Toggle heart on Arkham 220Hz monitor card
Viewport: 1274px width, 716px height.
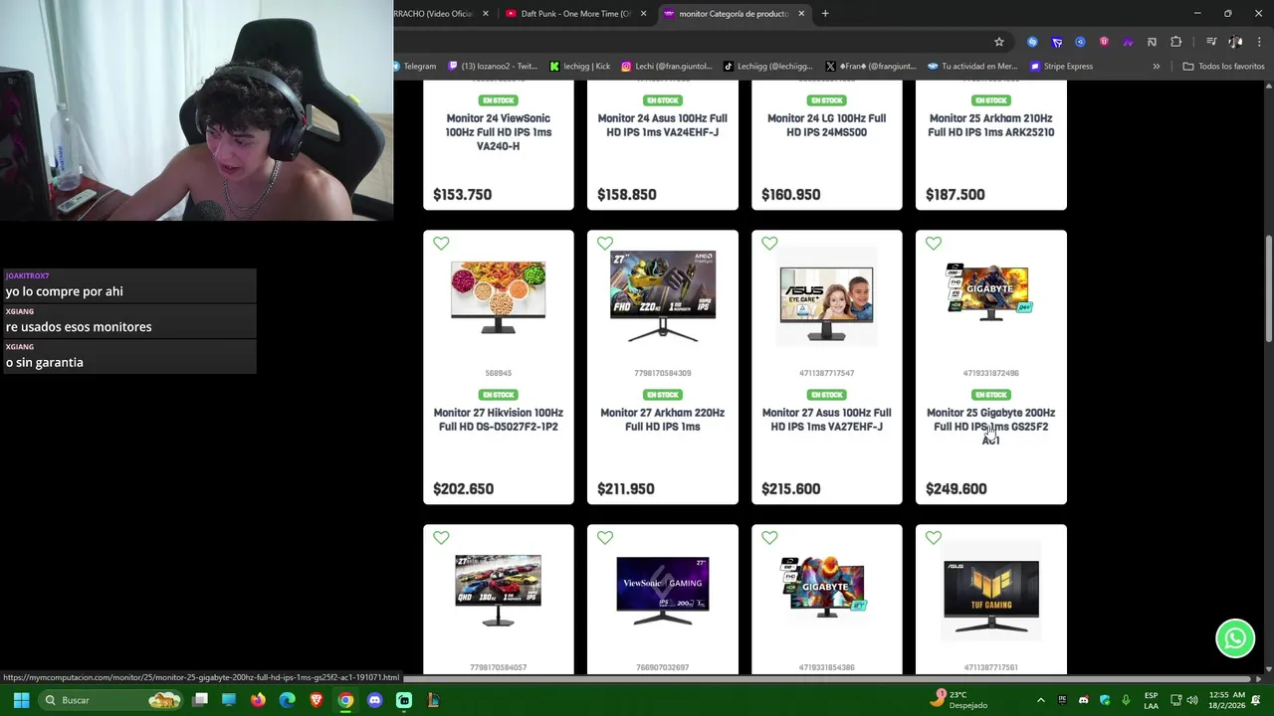click(x=605, y=244)
